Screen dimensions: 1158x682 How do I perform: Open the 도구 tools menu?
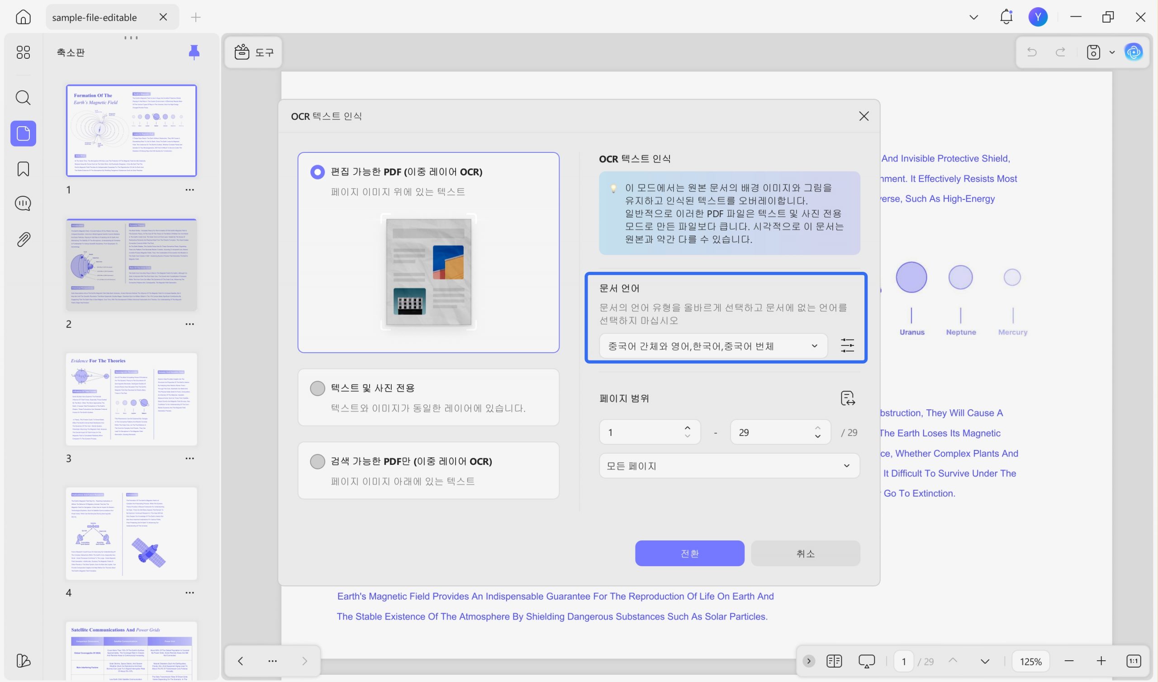point(254,52)
